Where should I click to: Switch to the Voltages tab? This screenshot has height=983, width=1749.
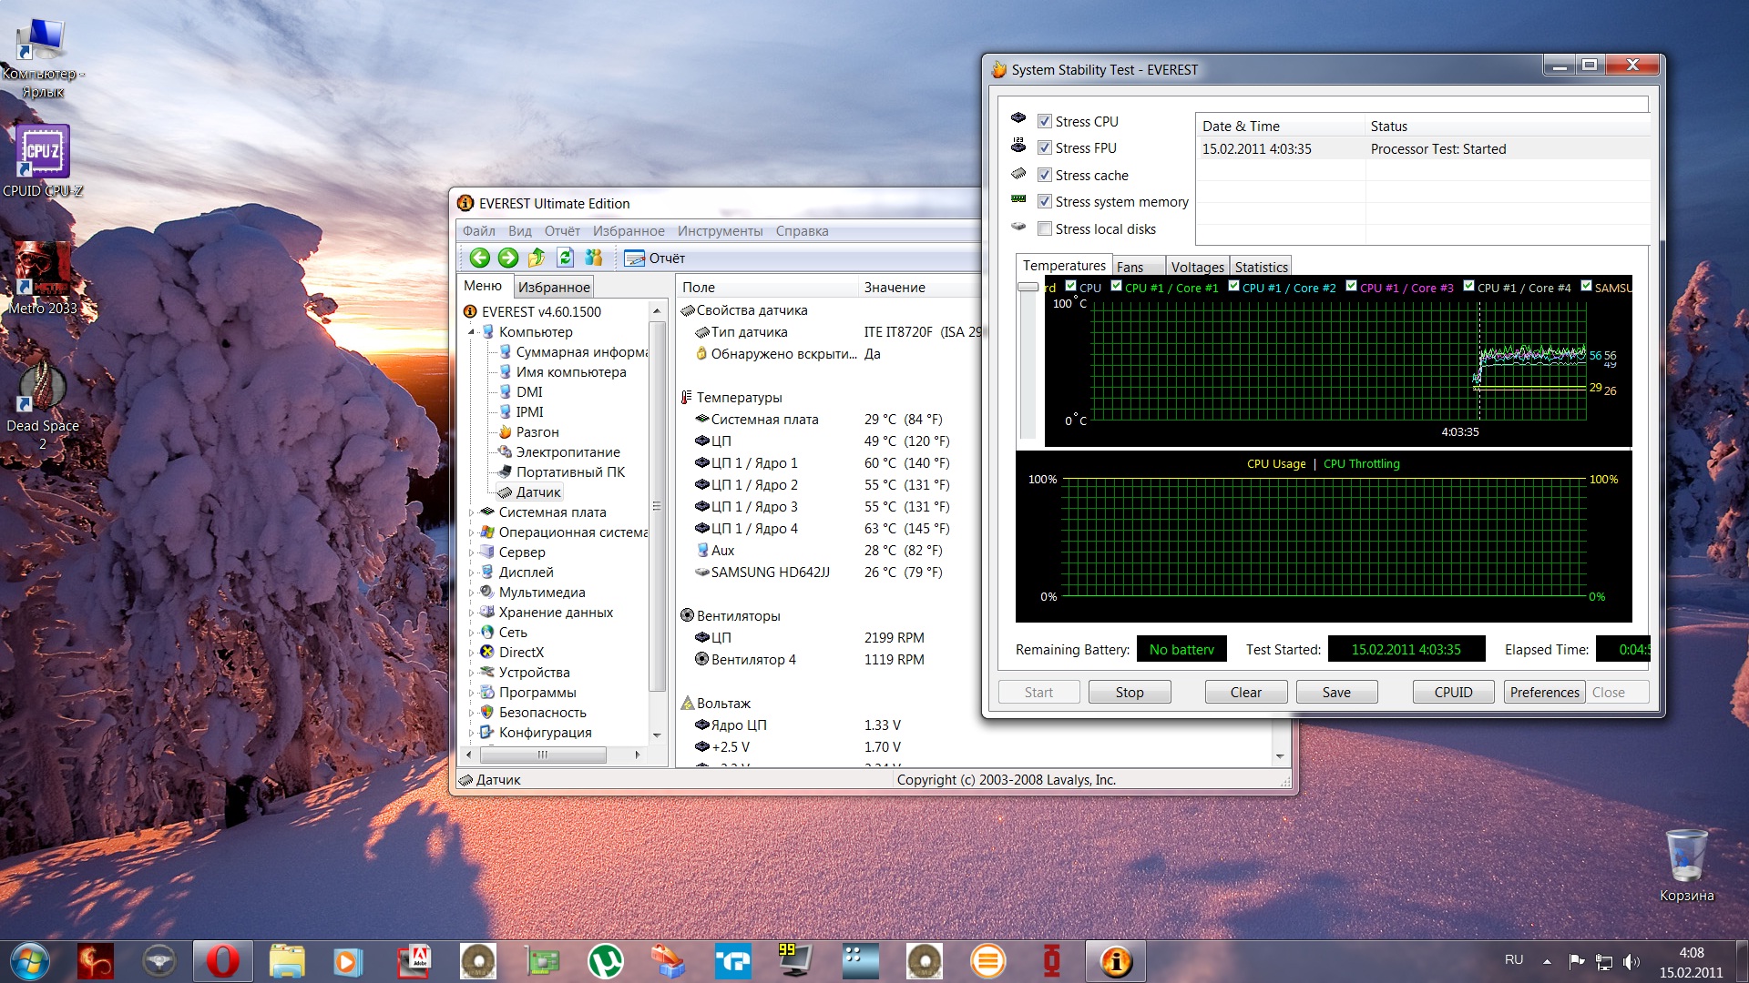(x=1197, y=267)
